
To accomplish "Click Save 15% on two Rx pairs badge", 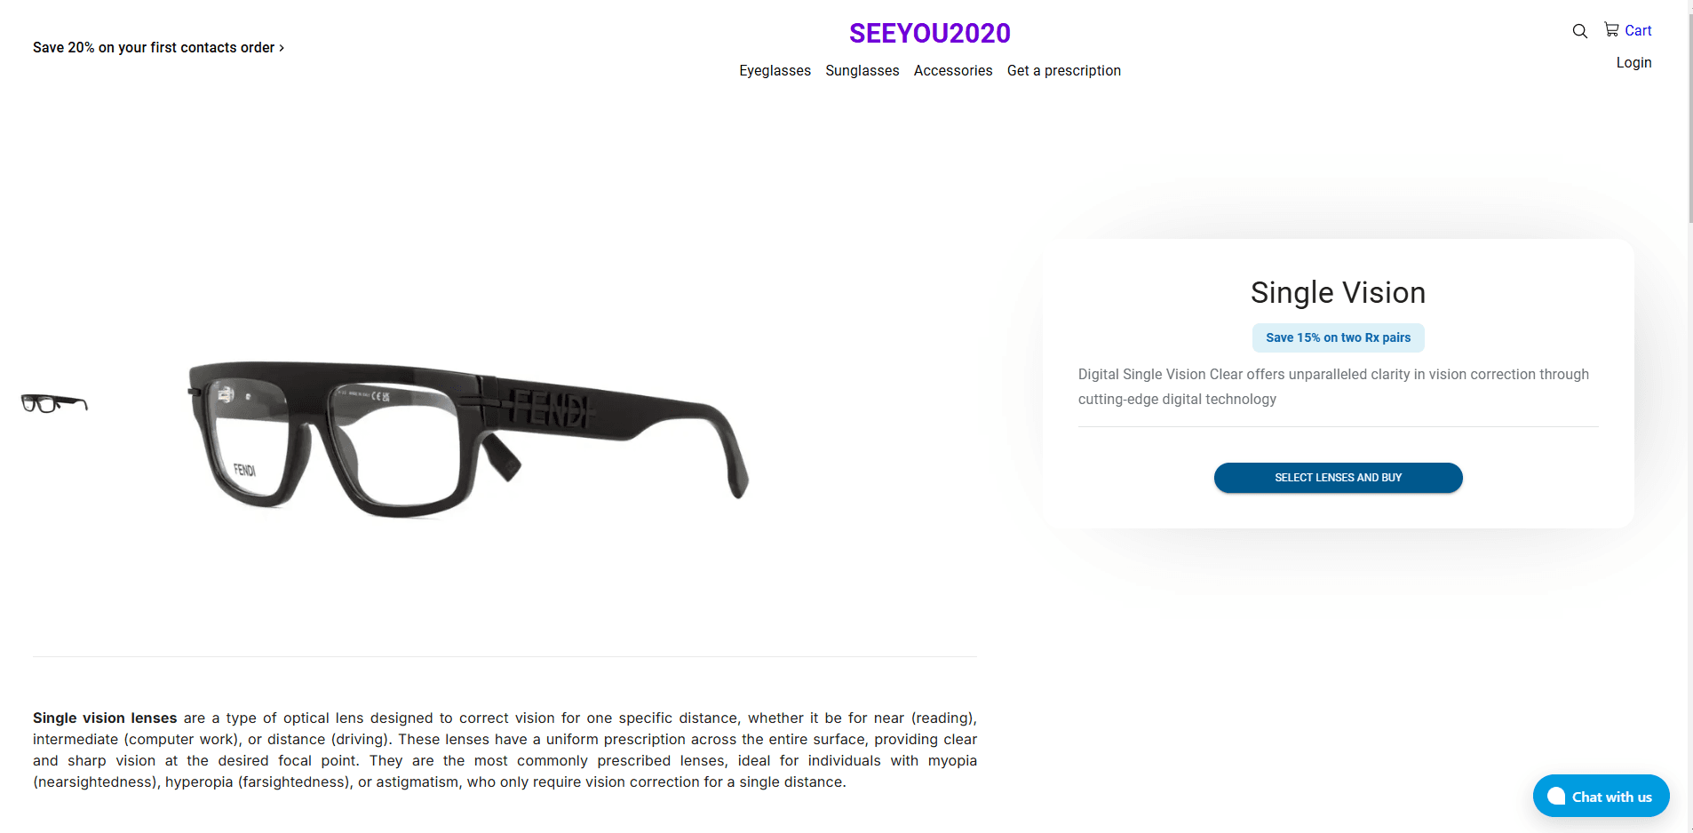I will (1338, 337).
